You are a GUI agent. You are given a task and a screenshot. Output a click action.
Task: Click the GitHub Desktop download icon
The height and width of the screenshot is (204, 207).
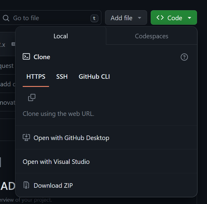pyautogui.click(x=26, y=138)
